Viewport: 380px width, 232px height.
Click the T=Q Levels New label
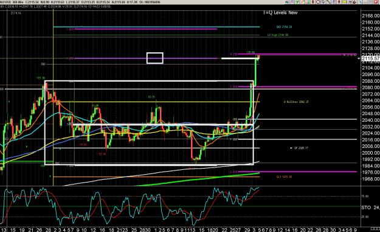pyautogui.click(x=280, y=13)
